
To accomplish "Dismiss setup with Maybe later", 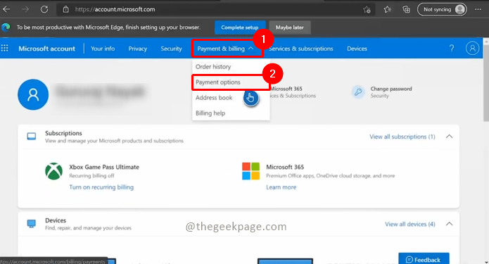I will (289, 27).
